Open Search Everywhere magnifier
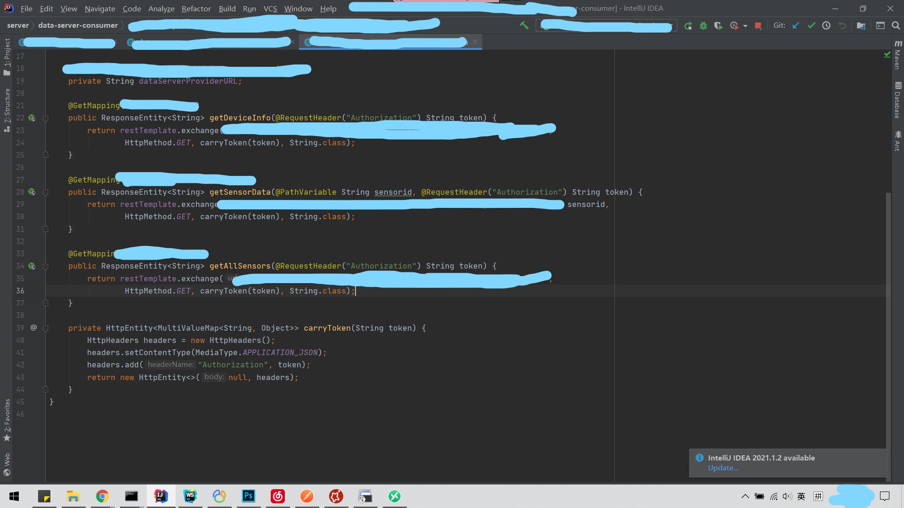 coord(896,26)
